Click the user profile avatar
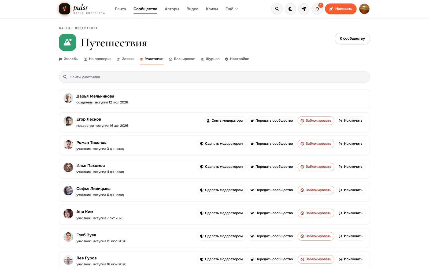Viewport: 429px width, 268px height. click(x=364, y=9)
